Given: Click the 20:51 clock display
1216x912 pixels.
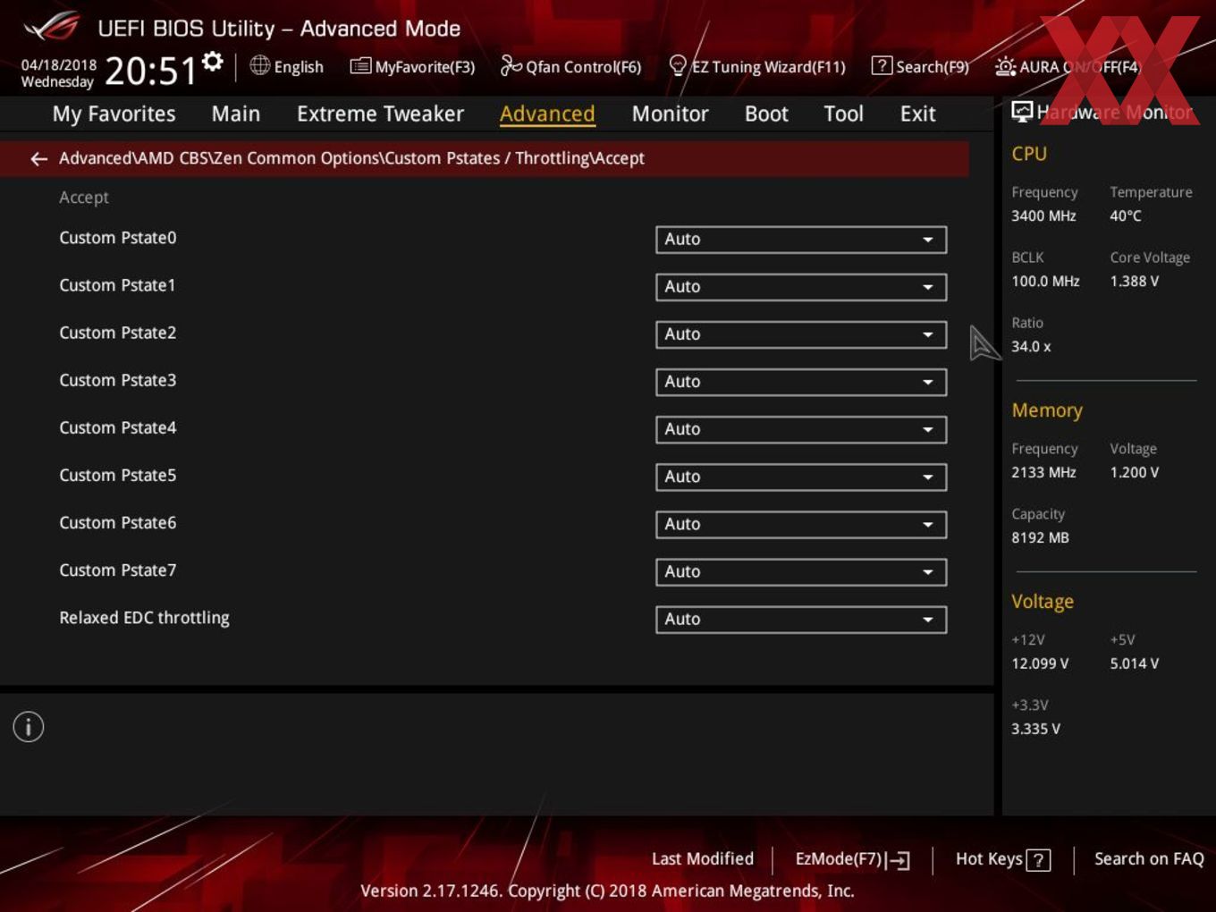Looking at the screenshot, I should click(150, 71).
